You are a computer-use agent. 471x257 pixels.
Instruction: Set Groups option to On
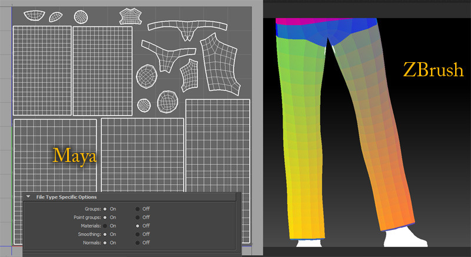pos(105,209)
